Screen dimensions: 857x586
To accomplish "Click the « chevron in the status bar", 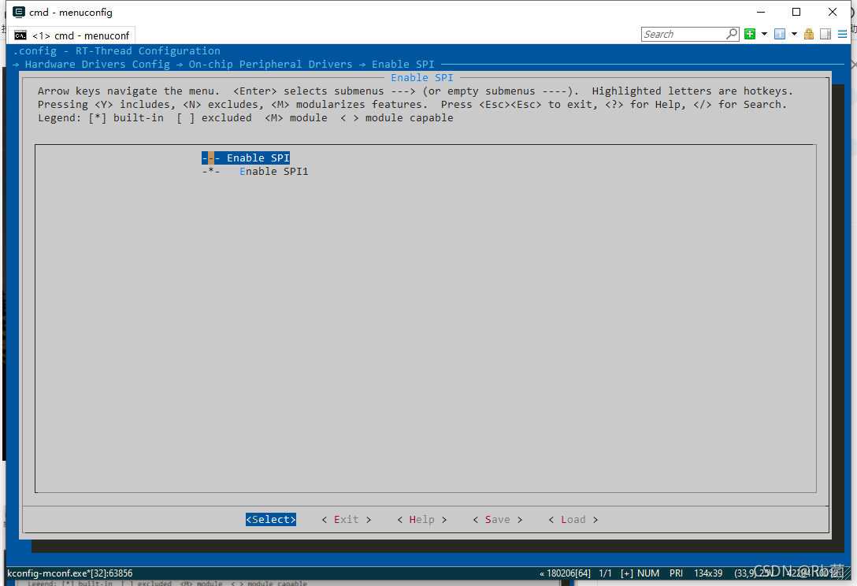I will tap(541, 573).
